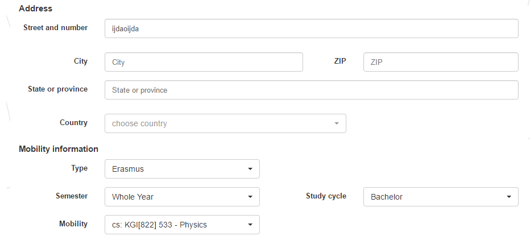The width and height of the screenshot is (530, 240).
Task: Click the "Street and number" label
Action: pyautogui.click(x=55, y=27)
